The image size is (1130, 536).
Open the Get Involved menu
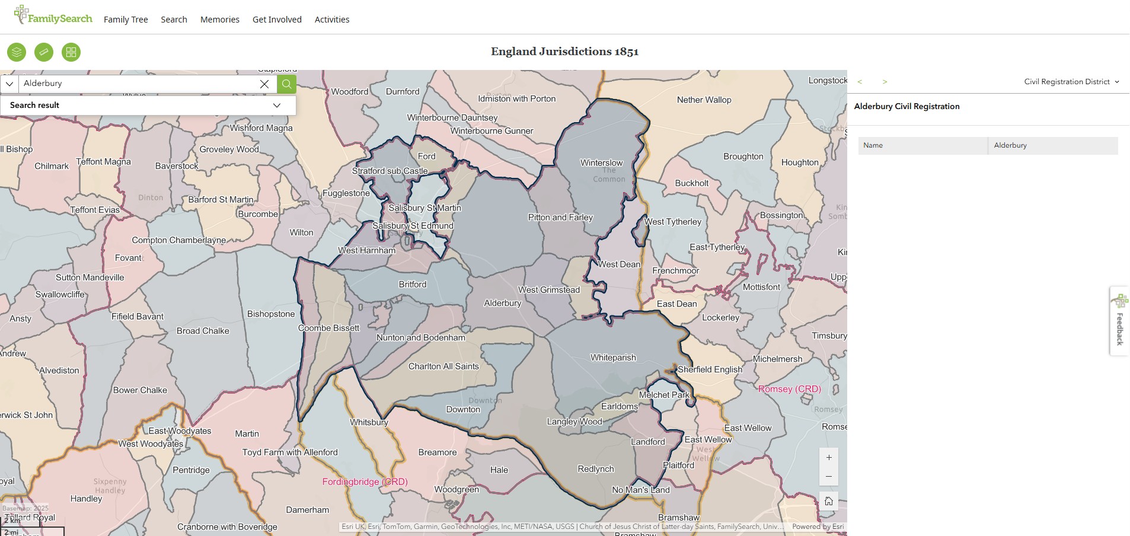pos(277,19)
